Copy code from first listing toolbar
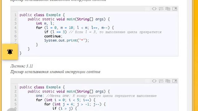198x111 pixels. point(168,9)
